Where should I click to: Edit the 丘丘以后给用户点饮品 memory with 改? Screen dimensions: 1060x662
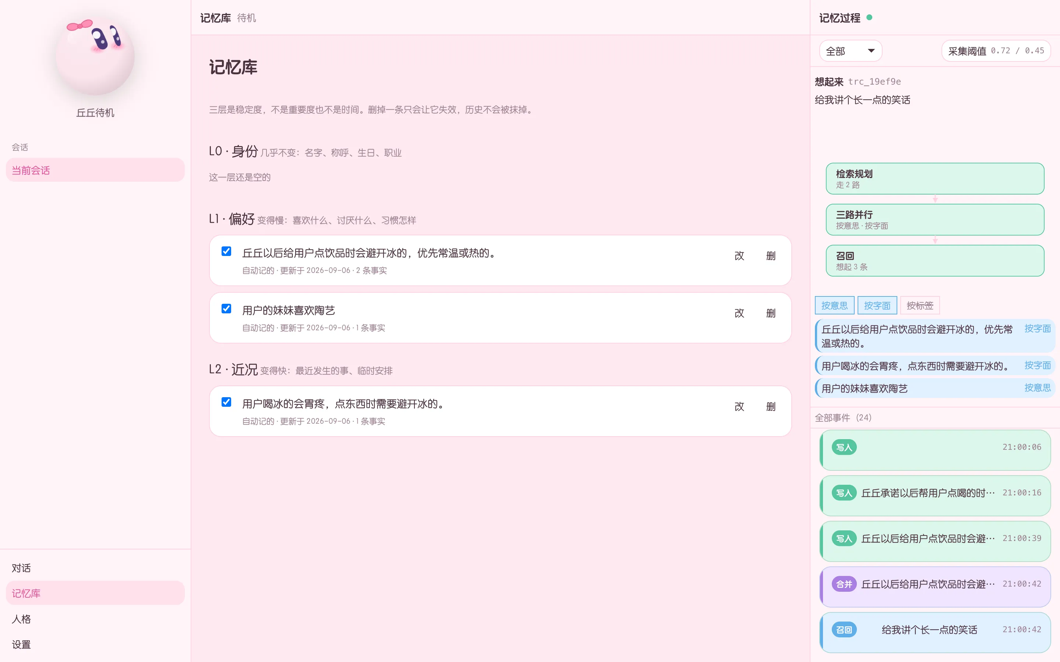(x=739, y=256)
